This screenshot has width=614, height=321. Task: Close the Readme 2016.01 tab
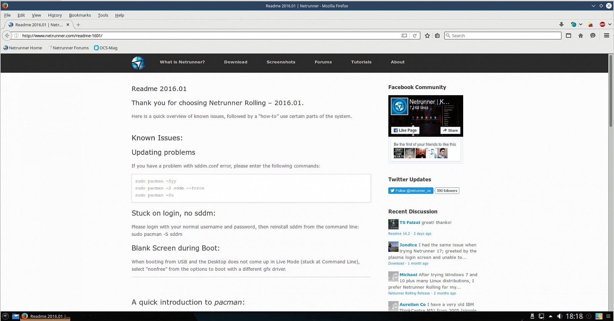(68, 25)
